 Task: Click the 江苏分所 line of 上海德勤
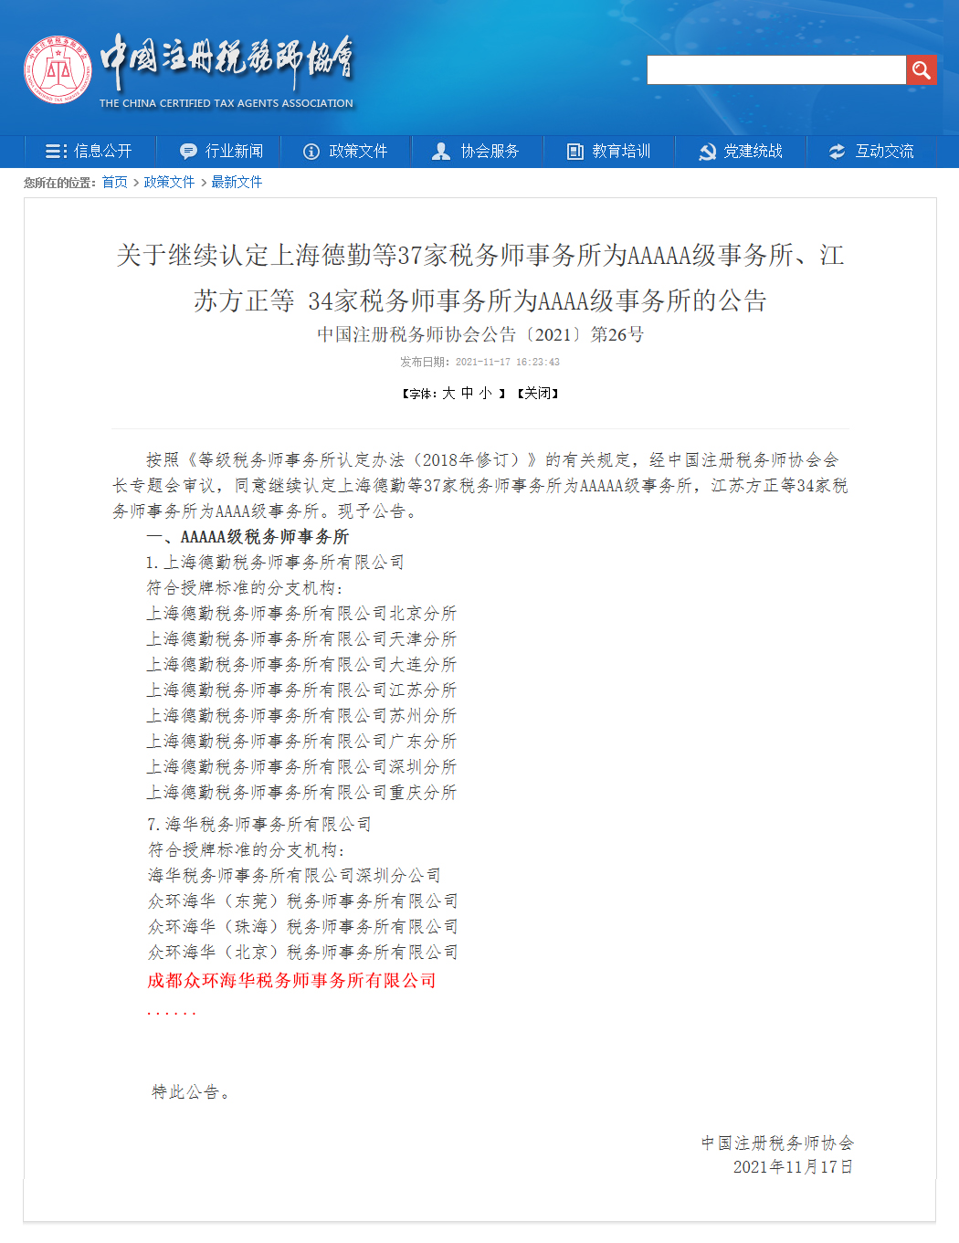pos(301,690)
